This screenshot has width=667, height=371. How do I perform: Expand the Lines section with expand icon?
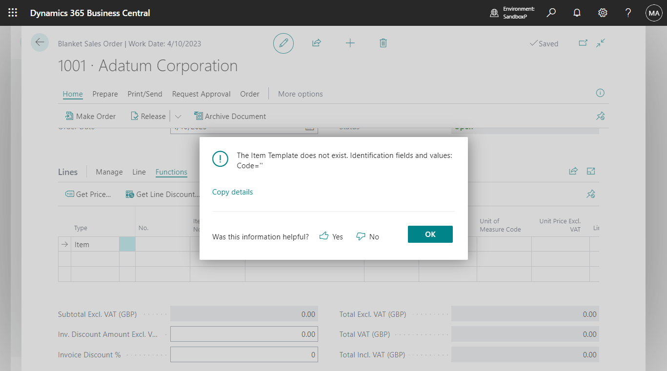point(591,171)
